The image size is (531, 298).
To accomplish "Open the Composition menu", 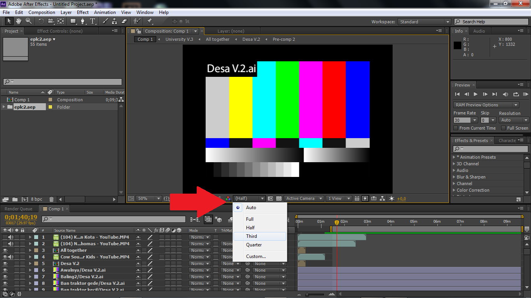I will pyautogui.click(x=42, y=12).
